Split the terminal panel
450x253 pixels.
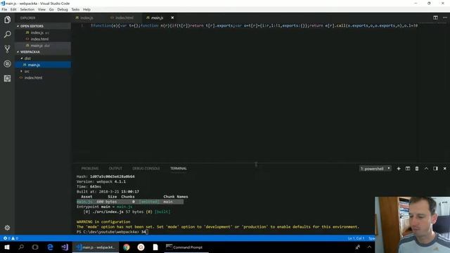click(x=408, y=169)
